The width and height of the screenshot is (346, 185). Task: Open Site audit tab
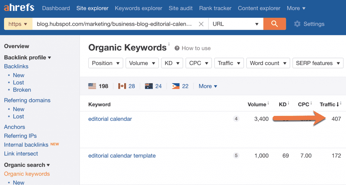180,8
